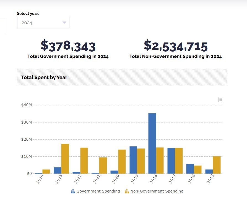Click the Government Spending legend icon
The image size is (247, 211).
click(73, 191)
